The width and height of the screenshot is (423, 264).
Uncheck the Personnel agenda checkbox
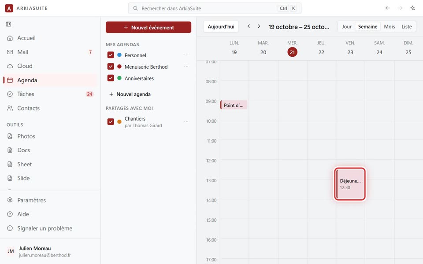[111, 55]
